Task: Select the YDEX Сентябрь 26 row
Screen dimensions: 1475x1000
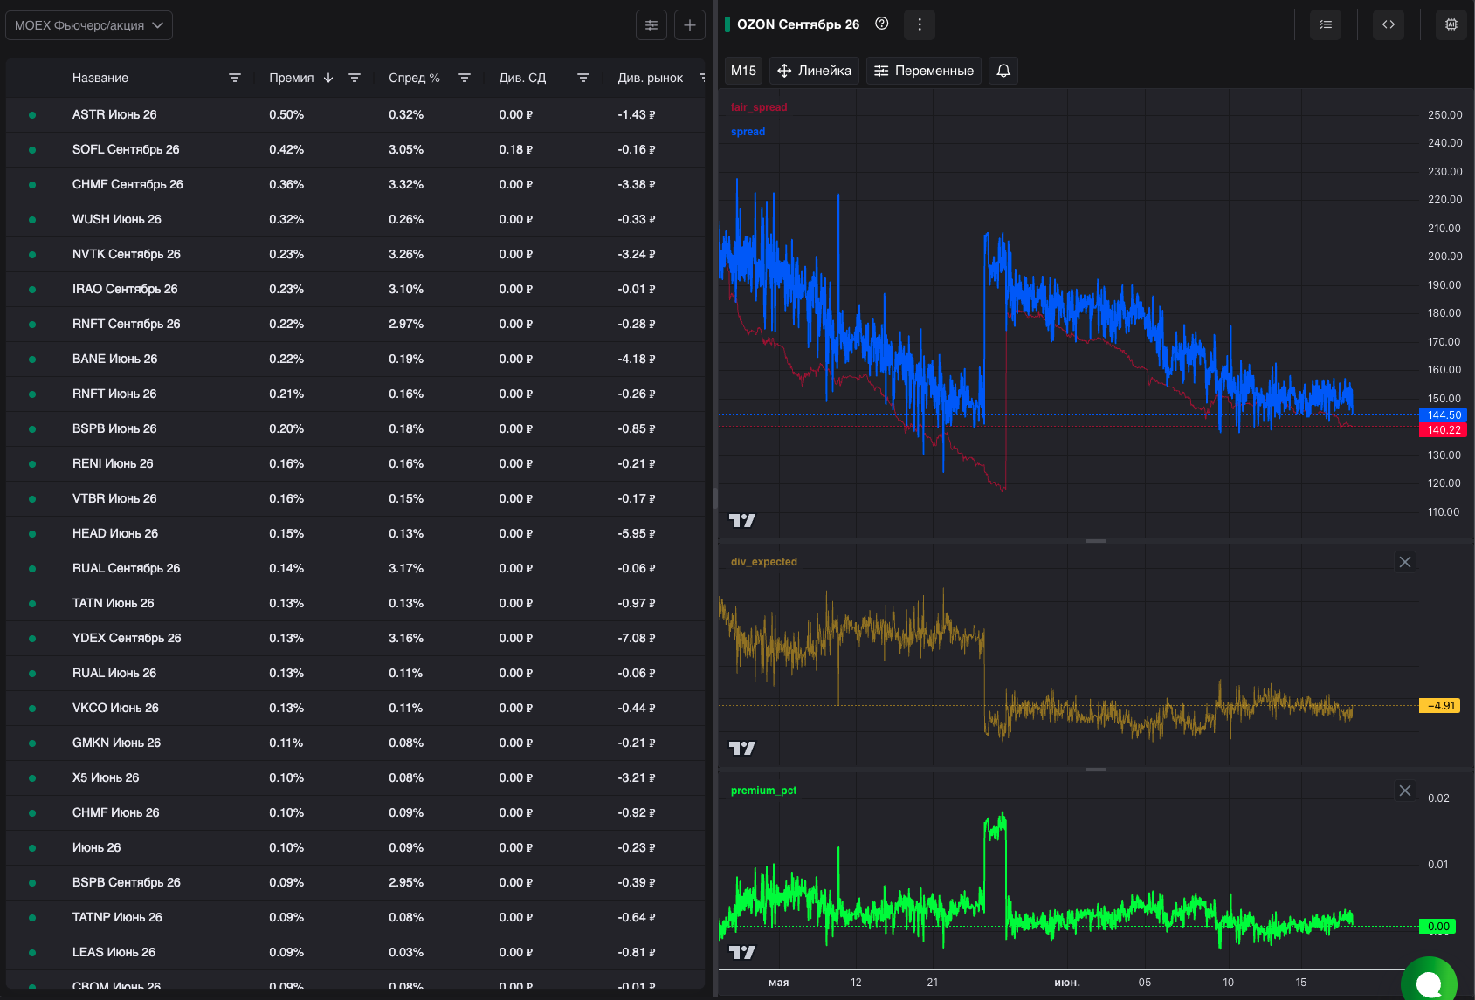Action: tap(355, 638)
